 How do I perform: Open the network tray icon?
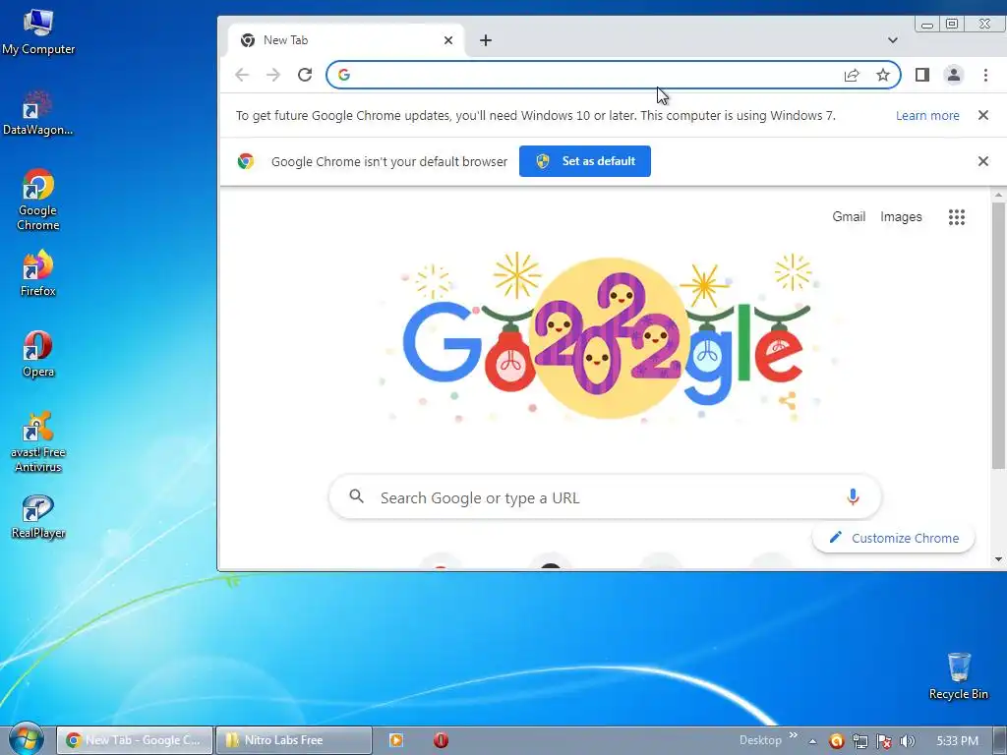[859, 741]
